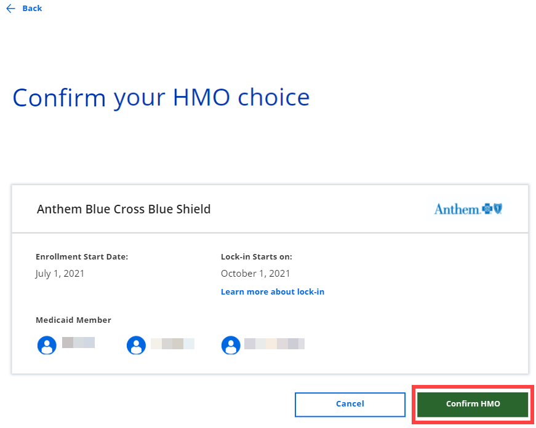Viewport: 536px width, 428px height.
Task: Click the Enrollment Start Date label
Action: 82,257
